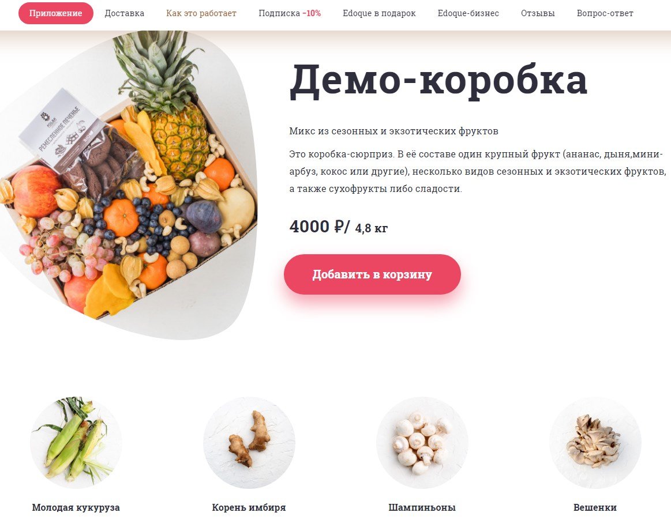Choose the oyster mushrooms round image

tap(595, 443)
